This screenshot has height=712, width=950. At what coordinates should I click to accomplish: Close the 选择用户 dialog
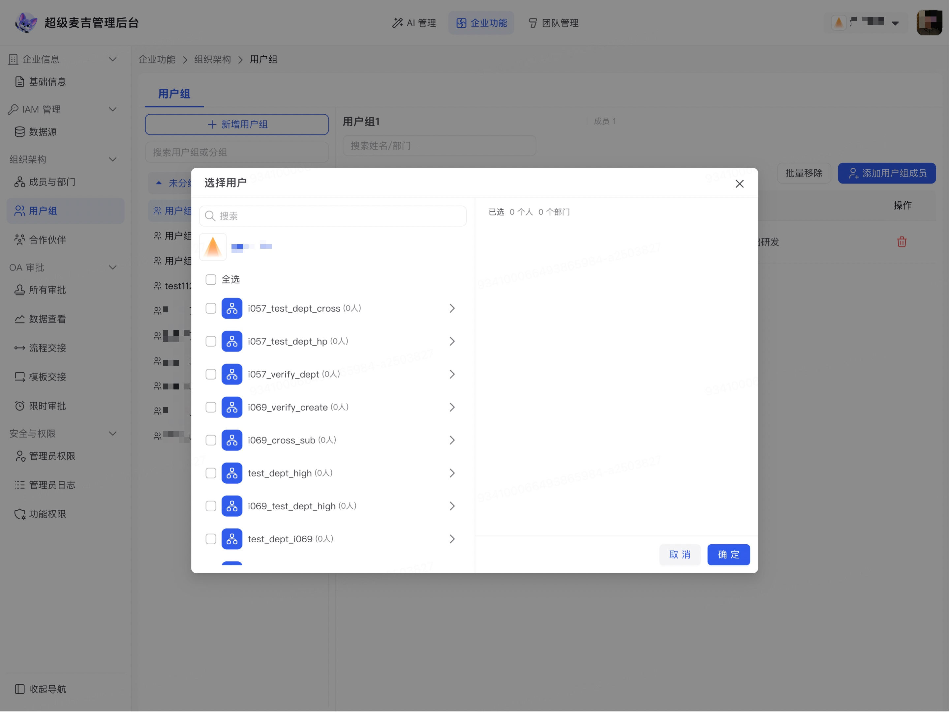739,184
